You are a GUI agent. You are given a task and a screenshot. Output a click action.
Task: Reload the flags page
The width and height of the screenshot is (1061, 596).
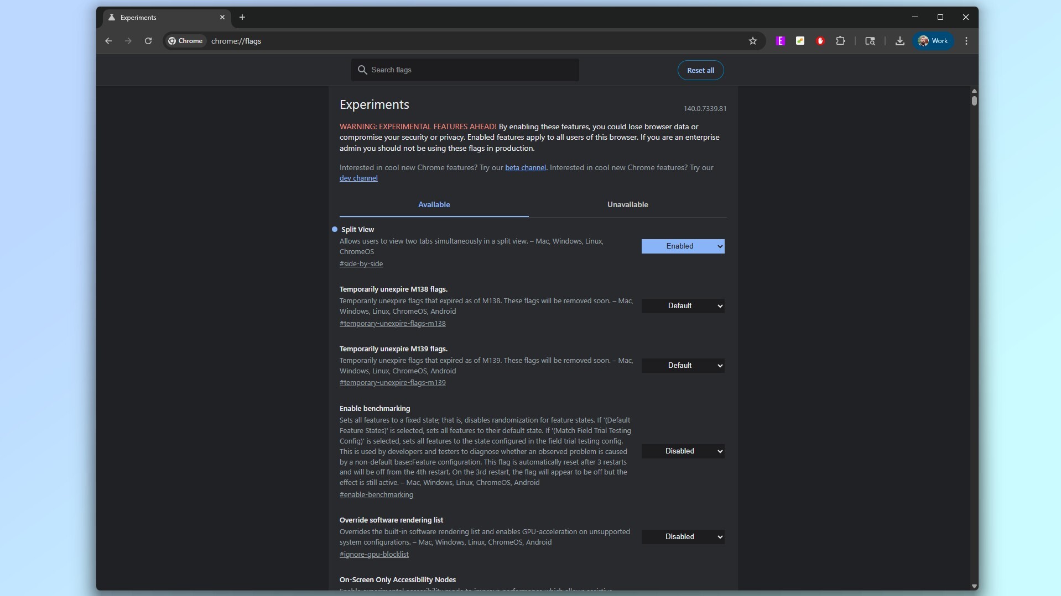(x=148, y=41)
